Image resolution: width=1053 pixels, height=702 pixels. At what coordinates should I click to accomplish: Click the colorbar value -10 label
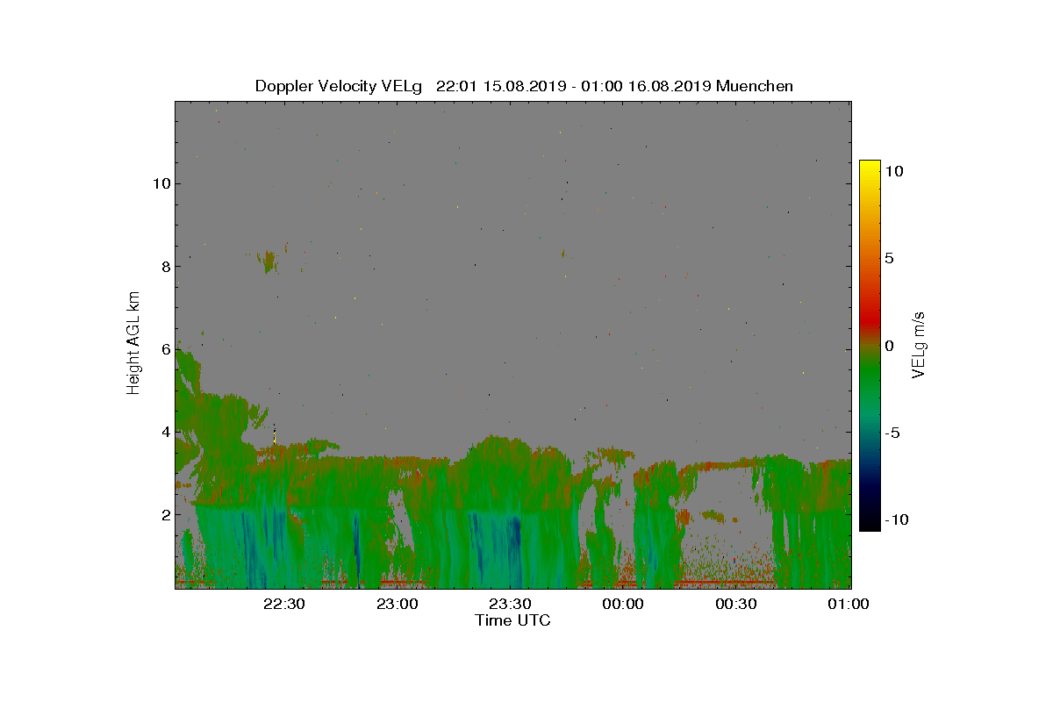coord(896,519)
